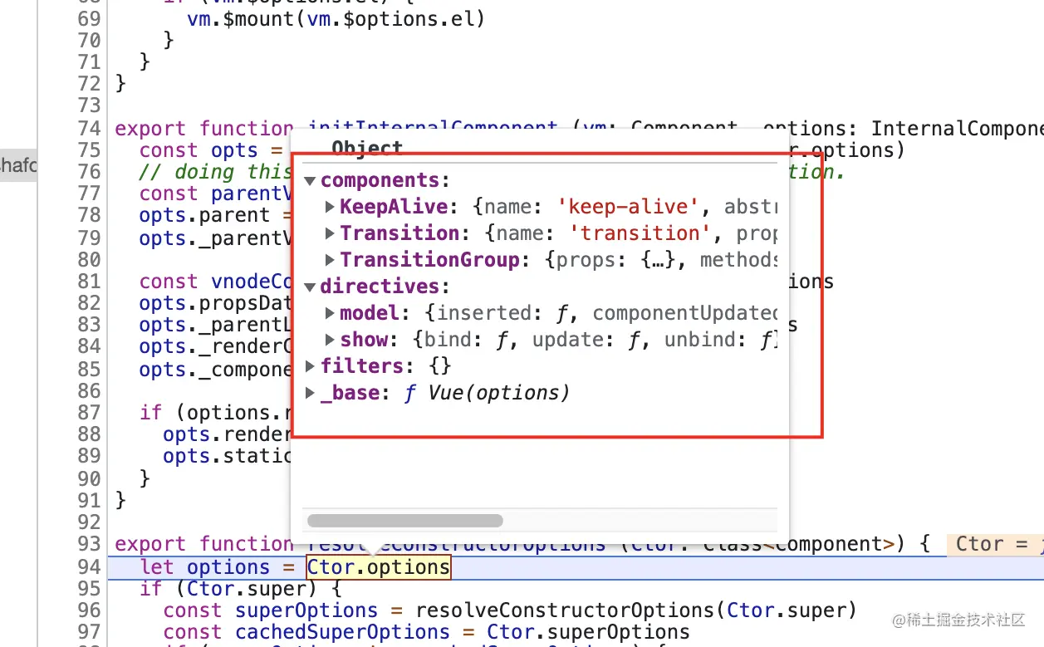Click 'opts.parent' on line 78
1044x647 pixels.
click(x=205, y=215)
